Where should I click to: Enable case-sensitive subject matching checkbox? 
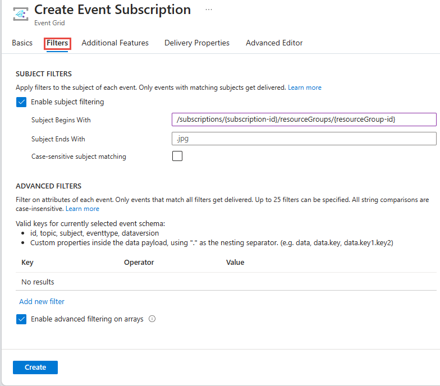coord(177,156)
